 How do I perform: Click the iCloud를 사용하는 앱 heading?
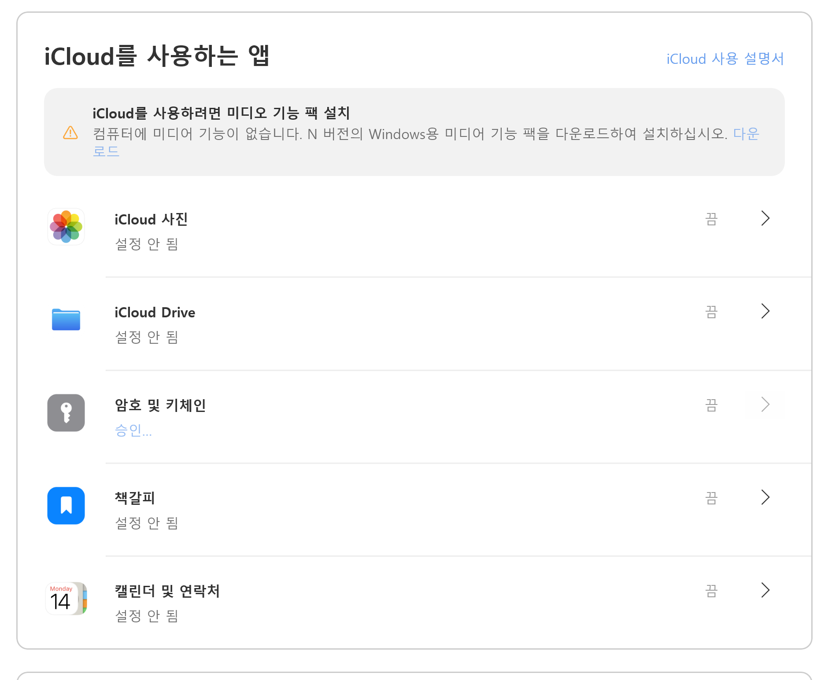[157, 56]
